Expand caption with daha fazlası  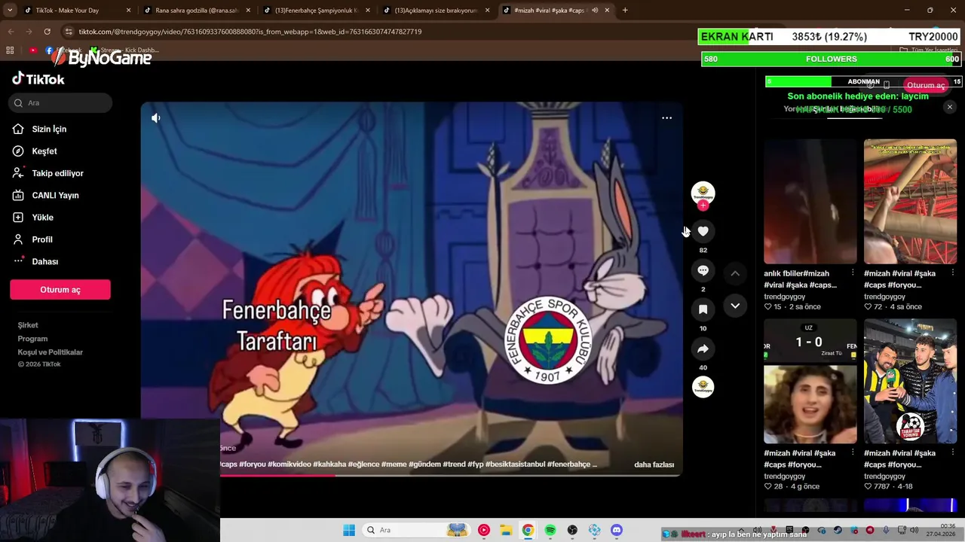pyautogui.click(x=654, y=464)
